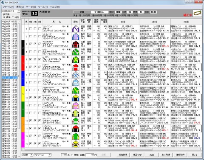Click the オッズ取得 button
The height and width of the screenshot is (160, 204).
click(166, 155)
